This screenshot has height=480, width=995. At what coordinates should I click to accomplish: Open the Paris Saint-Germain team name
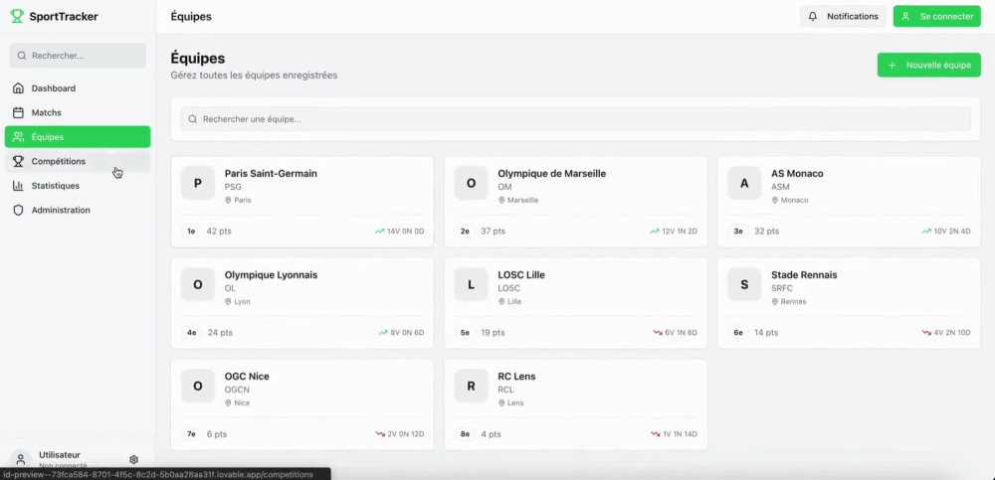point(271,173)
